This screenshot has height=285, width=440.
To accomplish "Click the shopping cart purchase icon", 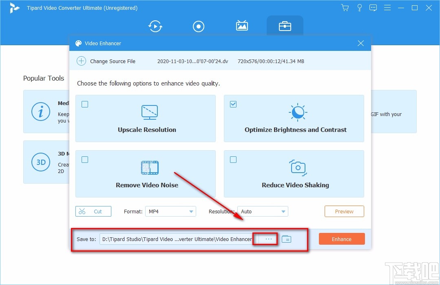I will (345, 8).
